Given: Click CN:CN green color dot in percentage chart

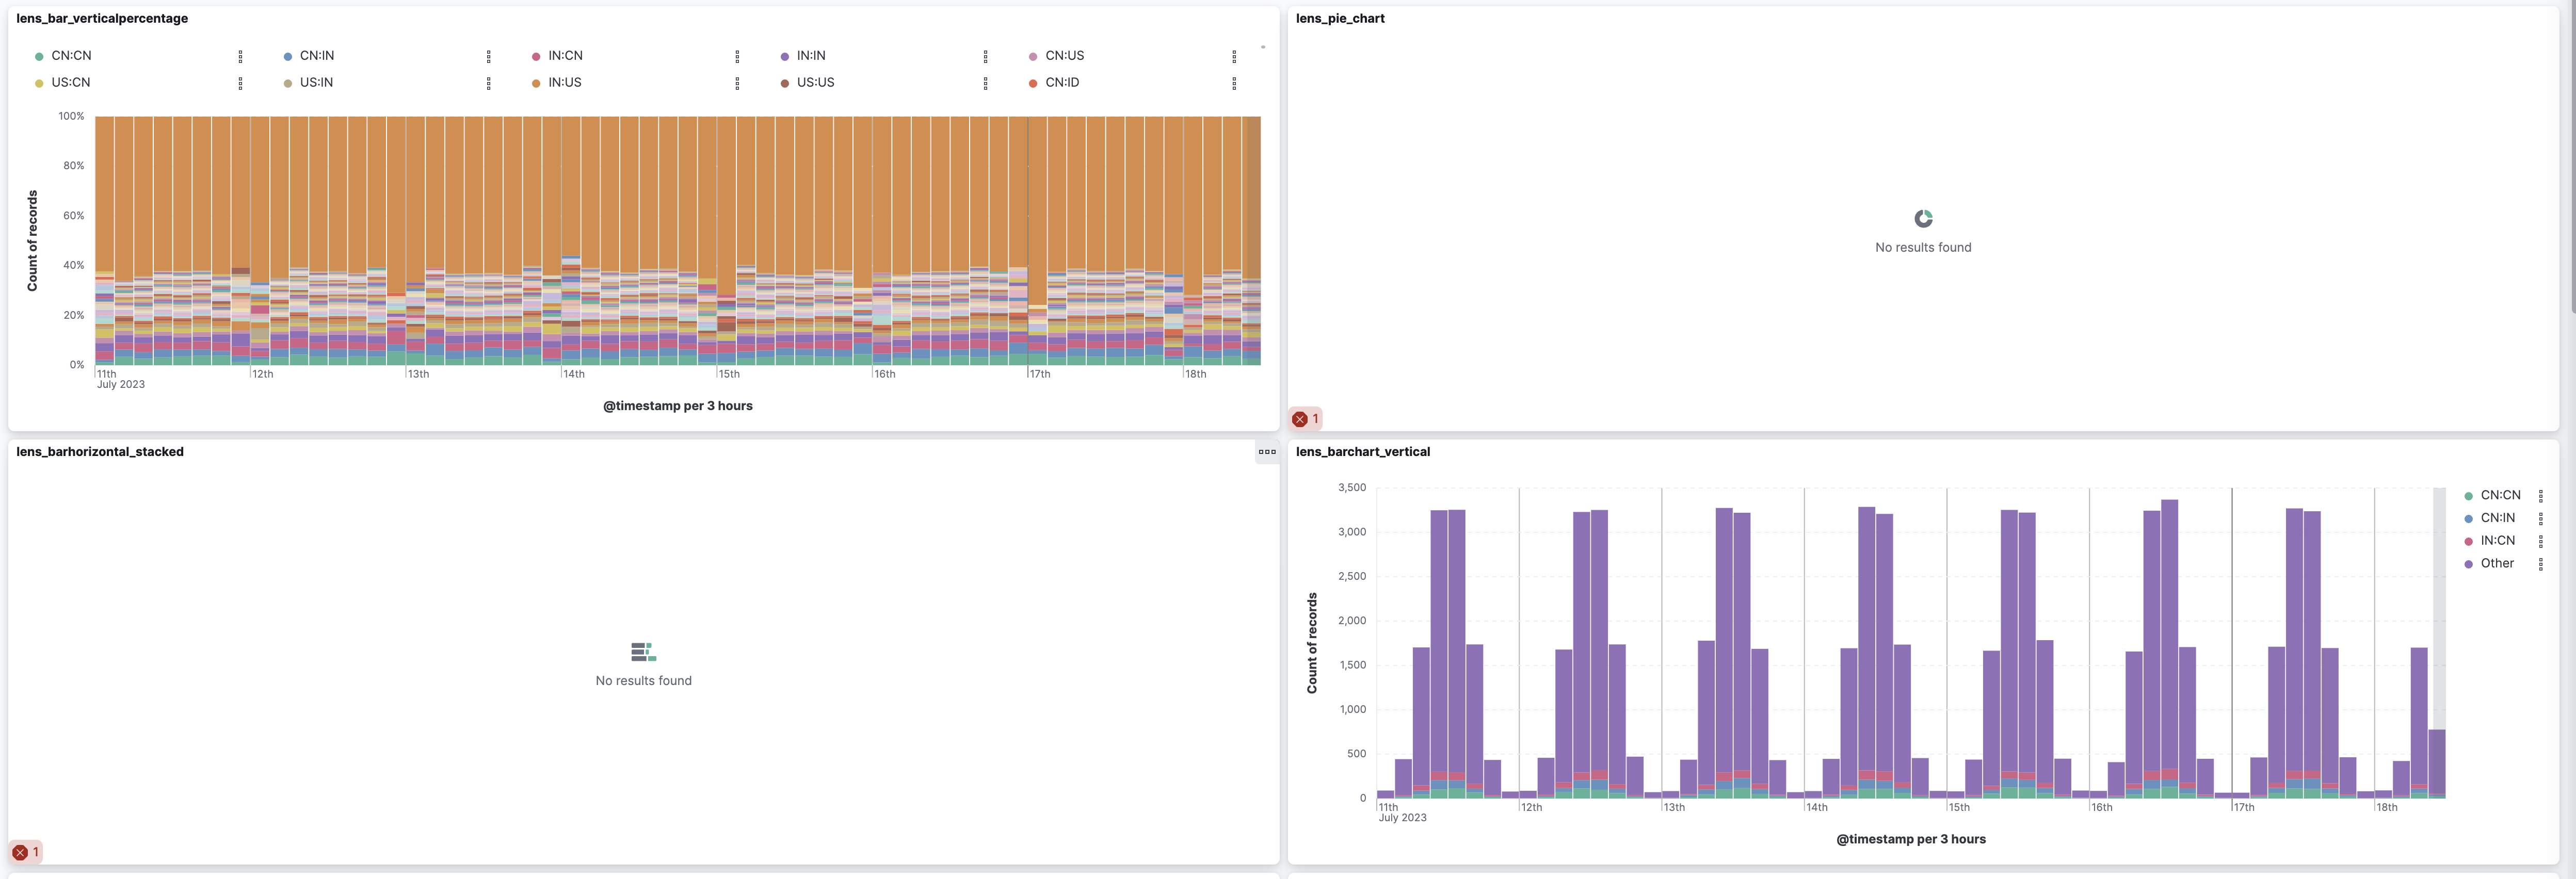Looking at the screenshot, I should (39, 56).
